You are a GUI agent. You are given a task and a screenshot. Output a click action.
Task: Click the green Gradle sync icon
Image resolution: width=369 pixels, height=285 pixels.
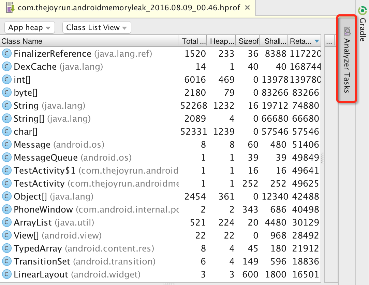363,10
